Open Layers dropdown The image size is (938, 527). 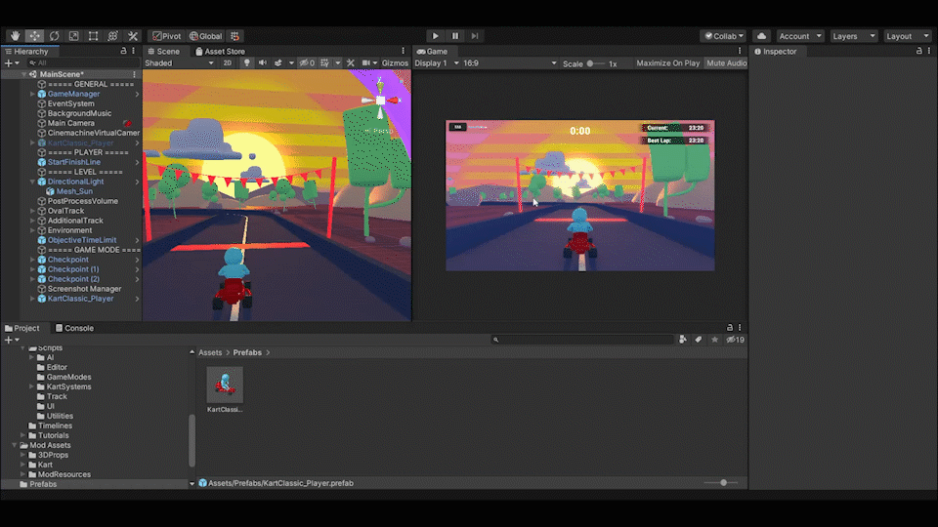click(854, 36)
